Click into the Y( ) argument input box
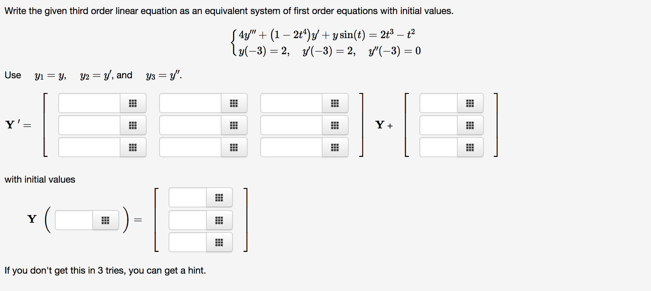651x291 pixels. [x=74, y=220]
